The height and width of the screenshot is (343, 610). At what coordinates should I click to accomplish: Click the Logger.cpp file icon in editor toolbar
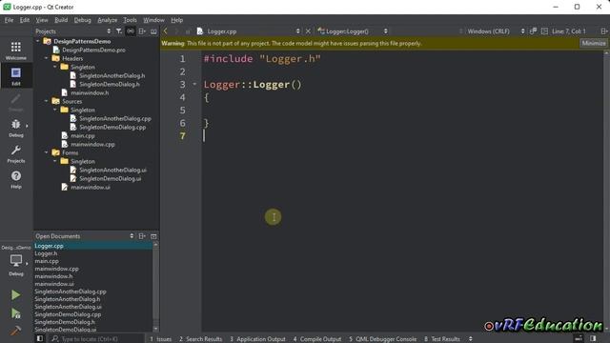pyautogui.click(x=199, y=31)
